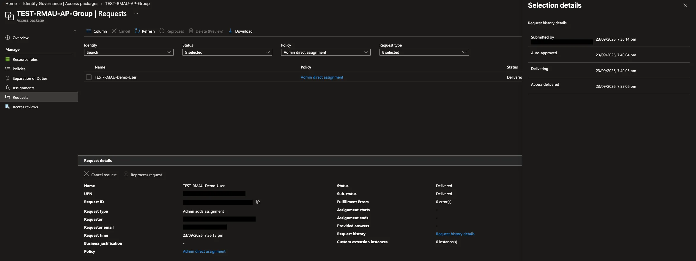
Task: Click the TEST-RMAU-AP-Group breadcrumb
Action: [x=127, y=4]
